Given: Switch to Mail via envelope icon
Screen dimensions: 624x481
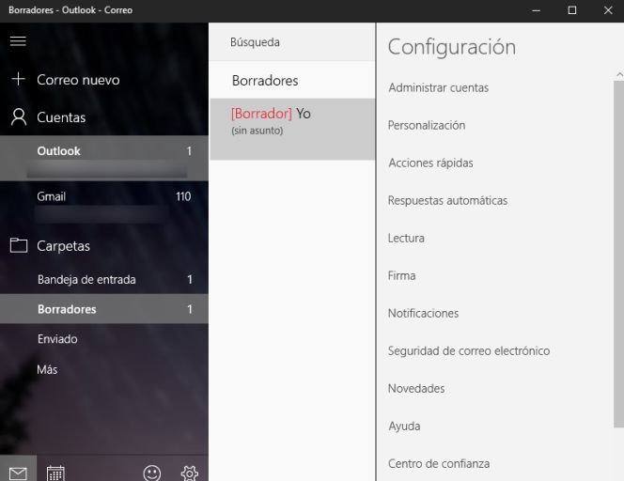Looking at the screenshot, I should click(x=18, y=473).
